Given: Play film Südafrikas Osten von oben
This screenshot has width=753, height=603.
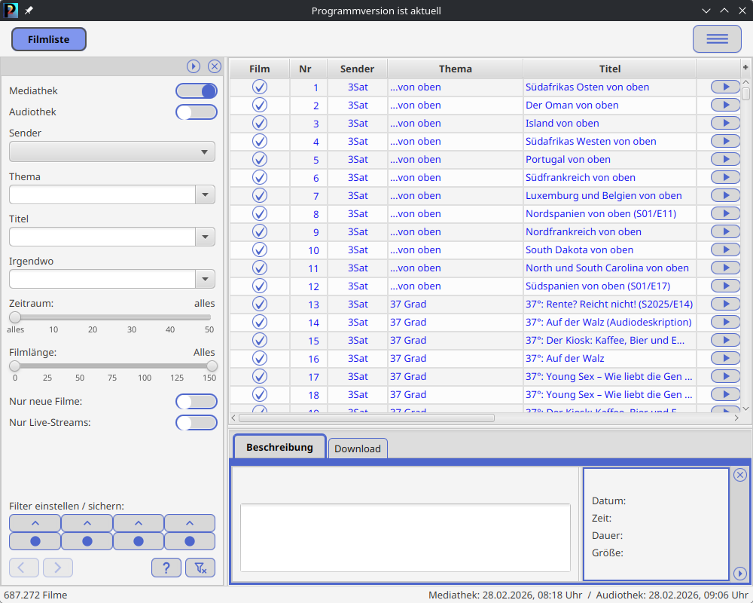Looking at the screenshot, I should (725, 87).
